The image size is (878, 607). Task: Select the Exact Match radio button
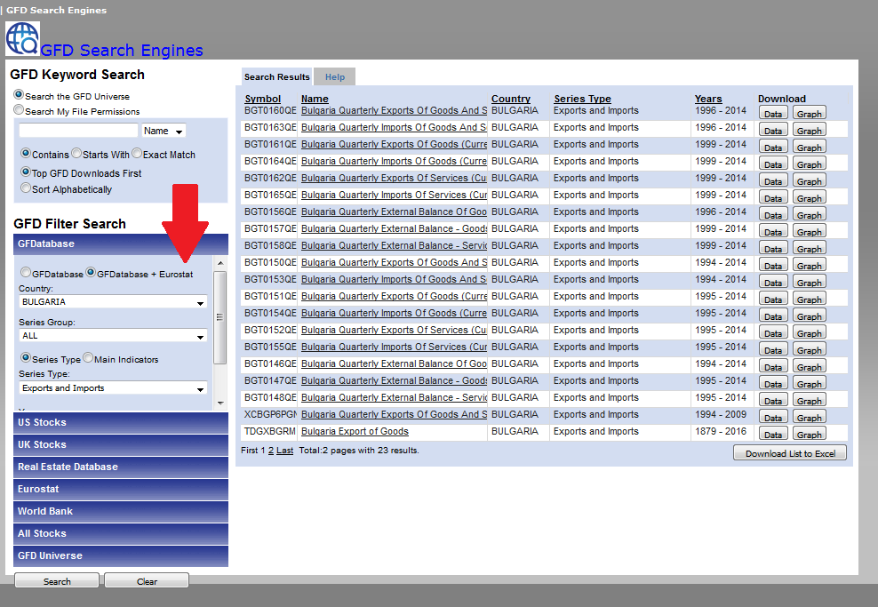pyautogui.click(x=137, y=154)
